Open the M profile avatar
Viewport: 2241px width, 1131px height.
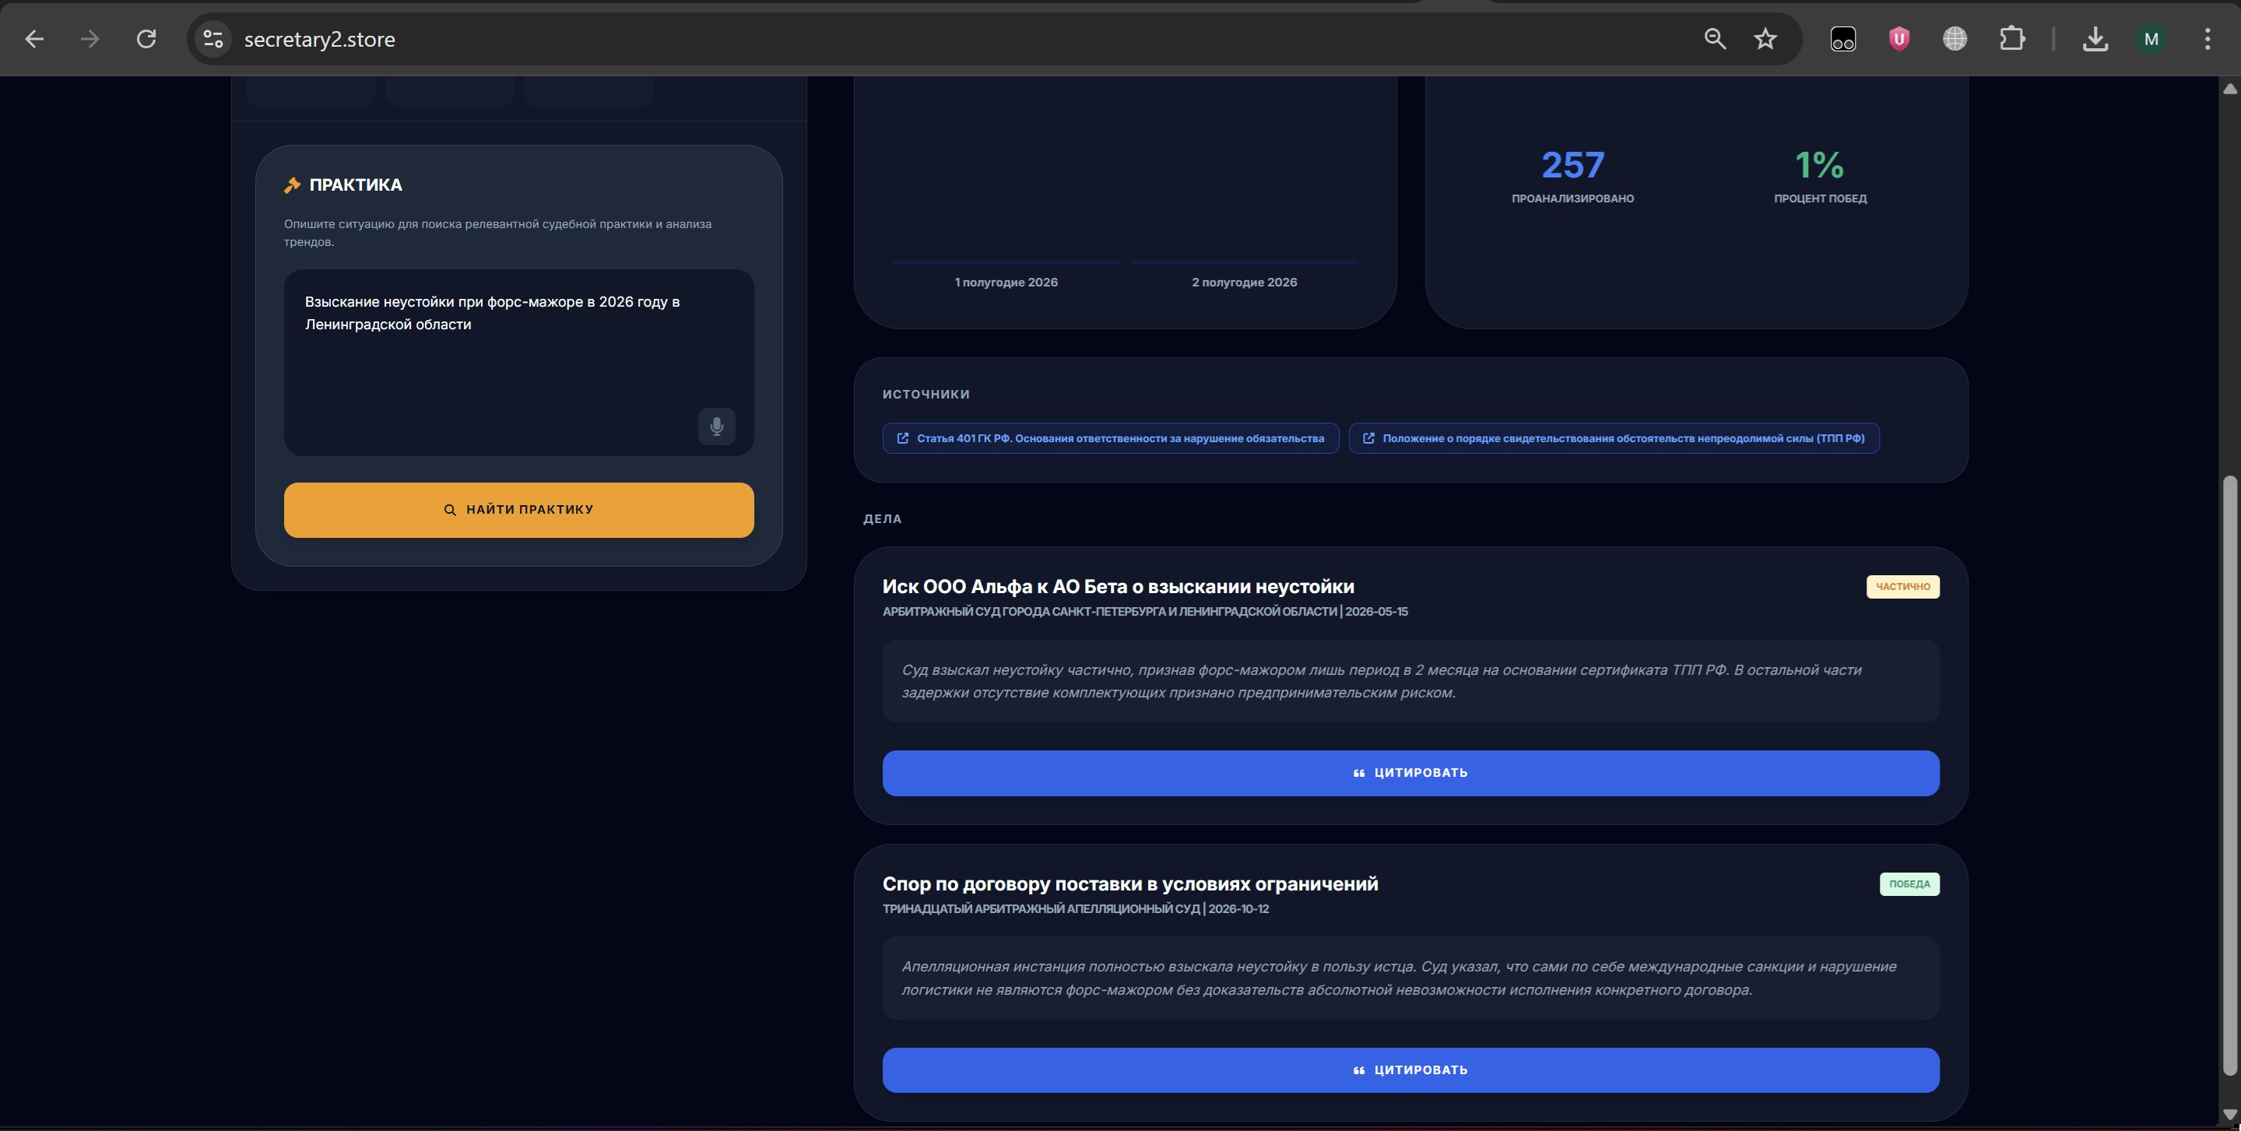(2151, 39)
